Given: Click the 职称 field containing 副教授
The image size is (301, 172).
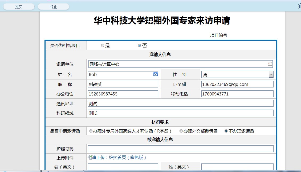Looking at the screenshot, I should pos(123,84).
